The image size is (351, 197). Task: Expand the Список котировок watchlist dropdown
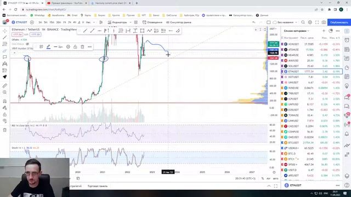click(x=296, y=31)
